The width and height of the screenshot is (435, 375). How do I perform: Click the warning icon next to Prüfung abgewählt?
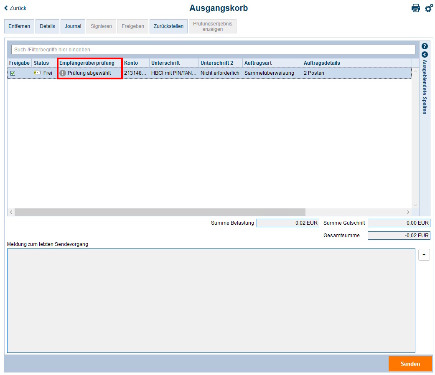[62, 73]
